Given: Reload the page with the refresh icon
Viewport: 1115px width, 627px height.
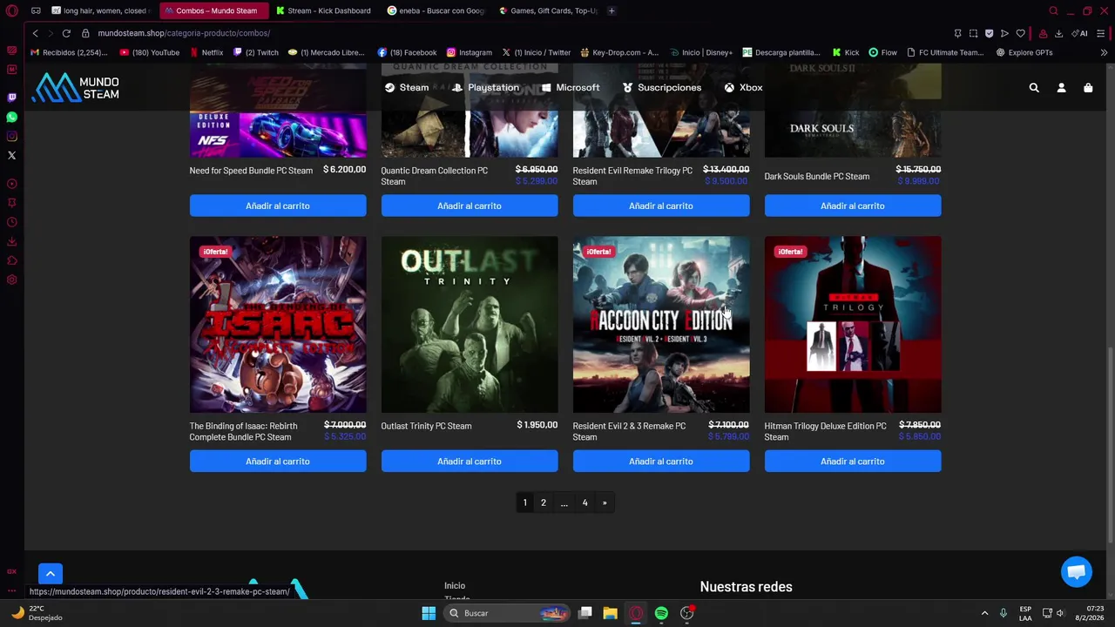Looking at the screenshot, I should 66,33.
